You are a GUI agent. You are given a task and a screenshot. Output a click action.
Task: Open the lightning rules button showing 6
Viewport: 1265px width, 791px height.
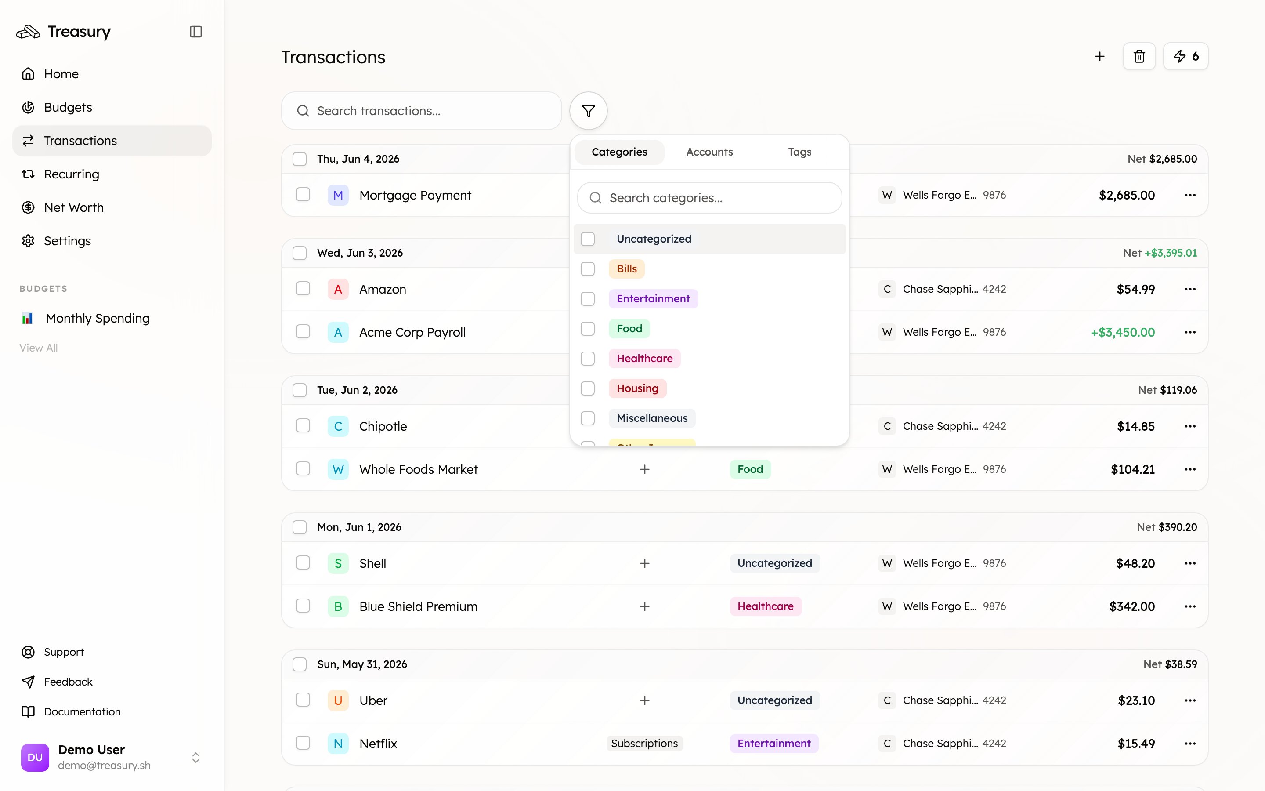(1185, 56)
